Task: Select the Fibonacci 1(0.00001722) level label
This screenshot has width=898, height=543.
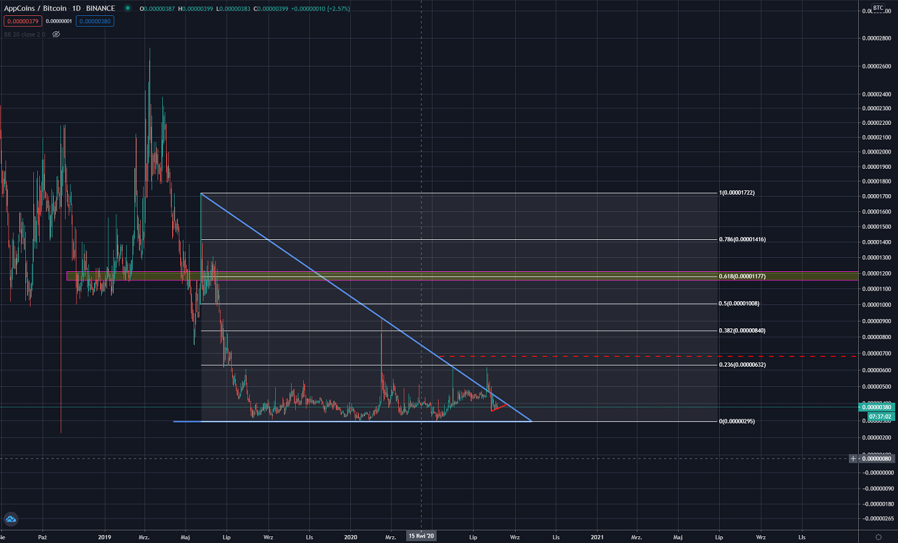Action: [x=736, y=193]
